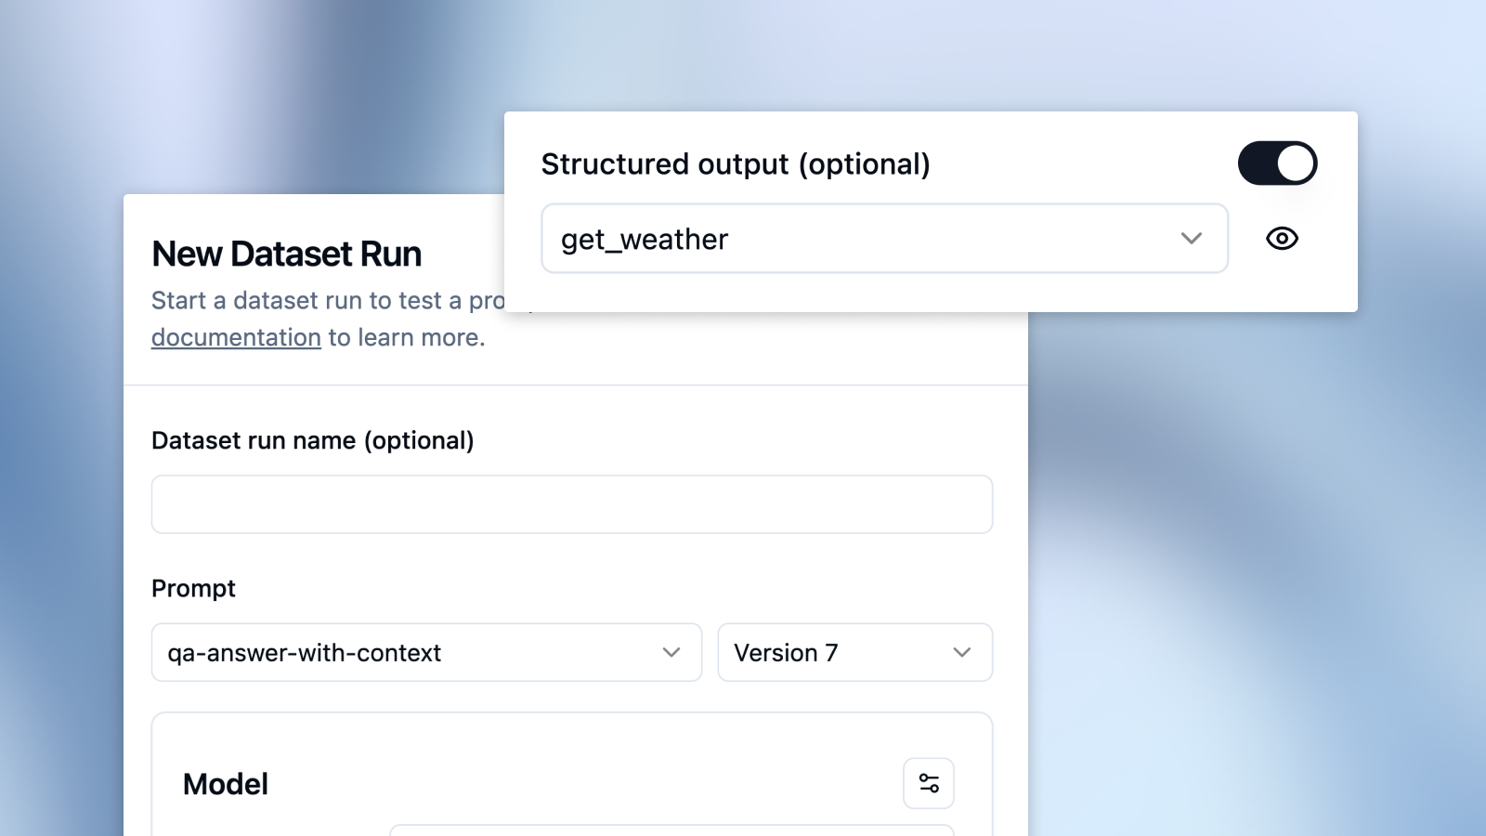Disable the Structured output toggle

[1278, 163]
